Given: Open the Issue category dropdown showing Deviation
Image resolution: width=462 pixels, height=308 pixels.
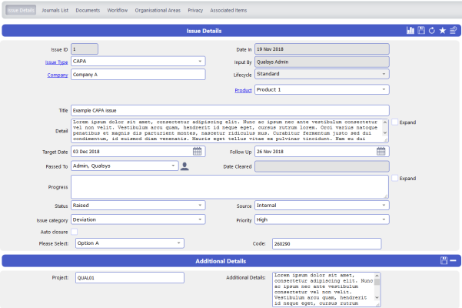Looking at the screenshot, I should pyautogui.click(x=138, y=219).
